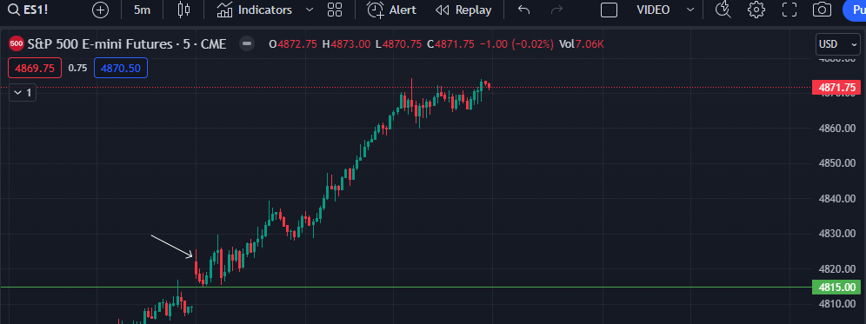Expand the manage layouts chevron
The width and height of the screenshot is (866, 324).
(690, 10)
